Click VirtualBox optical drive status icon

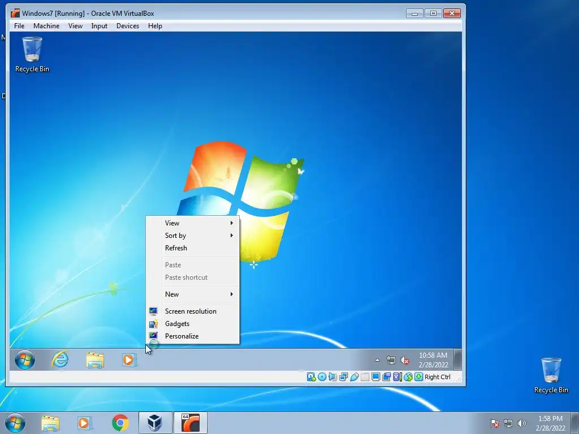click(322, 377)
